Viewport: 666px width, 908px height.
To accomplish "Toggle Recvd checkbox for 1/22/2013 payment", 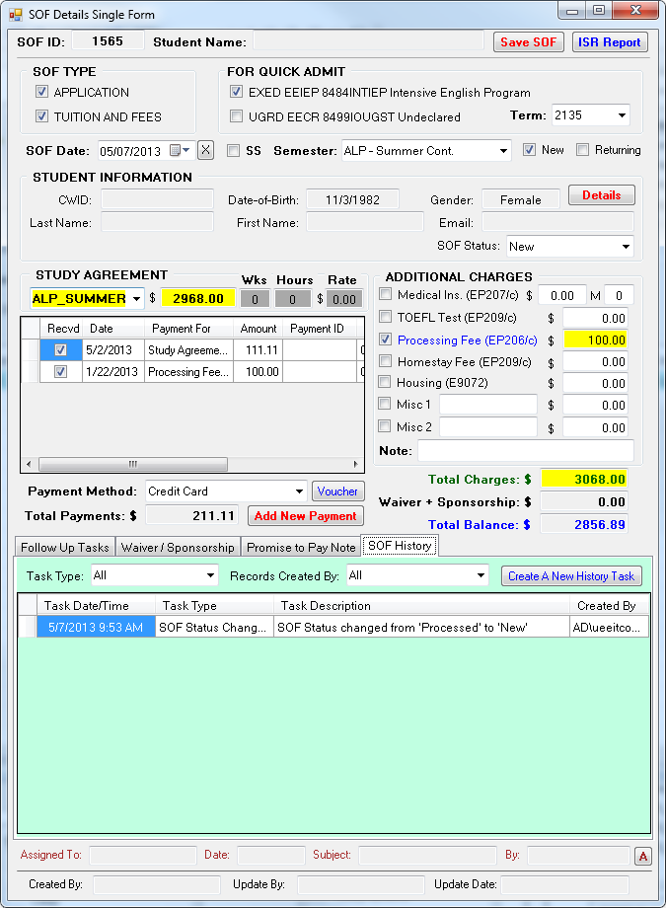I will [60, 371].
